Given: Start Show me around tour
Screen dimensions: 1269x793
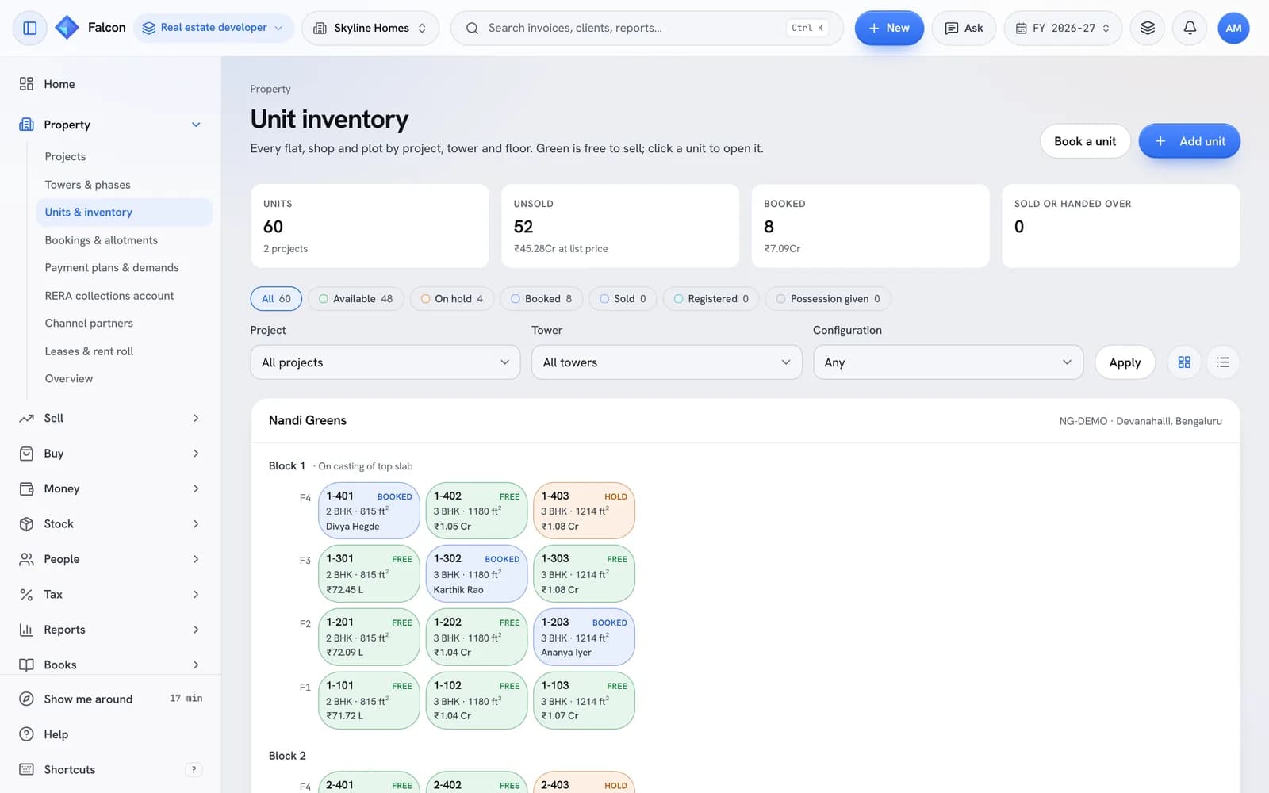Looking at the screenshot, I should 110,699.
